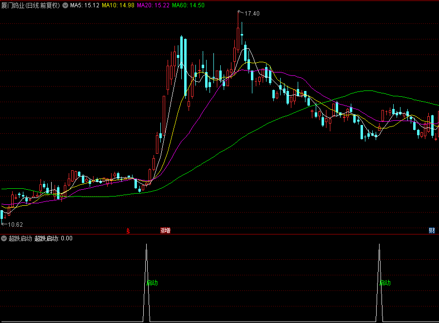Select the MA60: 14.50 label

[x=188, y=5]
